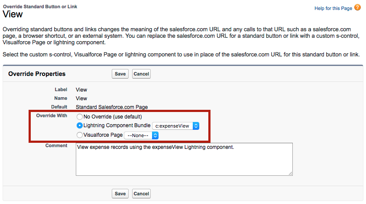Click the c:expenseView dropdown arrow stepper
Viewport: 366px width, 204px height.
click(x=195, y=126)
